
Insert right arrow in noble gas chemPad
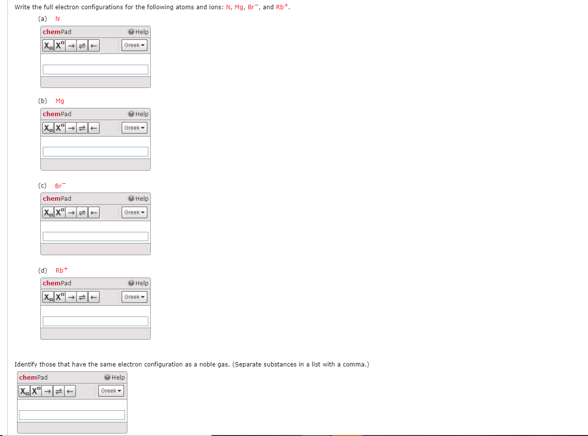48,391
